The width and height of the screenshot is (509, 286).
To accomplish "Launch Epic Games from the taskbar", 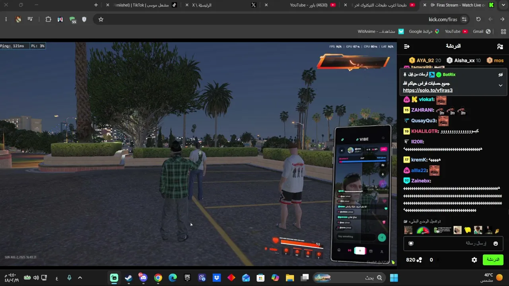I will (x=187, y=278).
